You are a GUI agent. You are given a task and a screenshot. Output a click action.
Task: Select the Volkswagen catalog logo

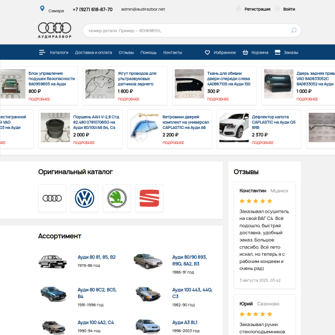point(85,198)
